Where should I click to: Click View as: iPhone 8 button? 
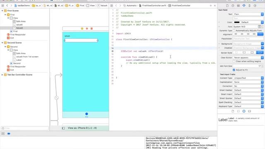tap(82, 128)
